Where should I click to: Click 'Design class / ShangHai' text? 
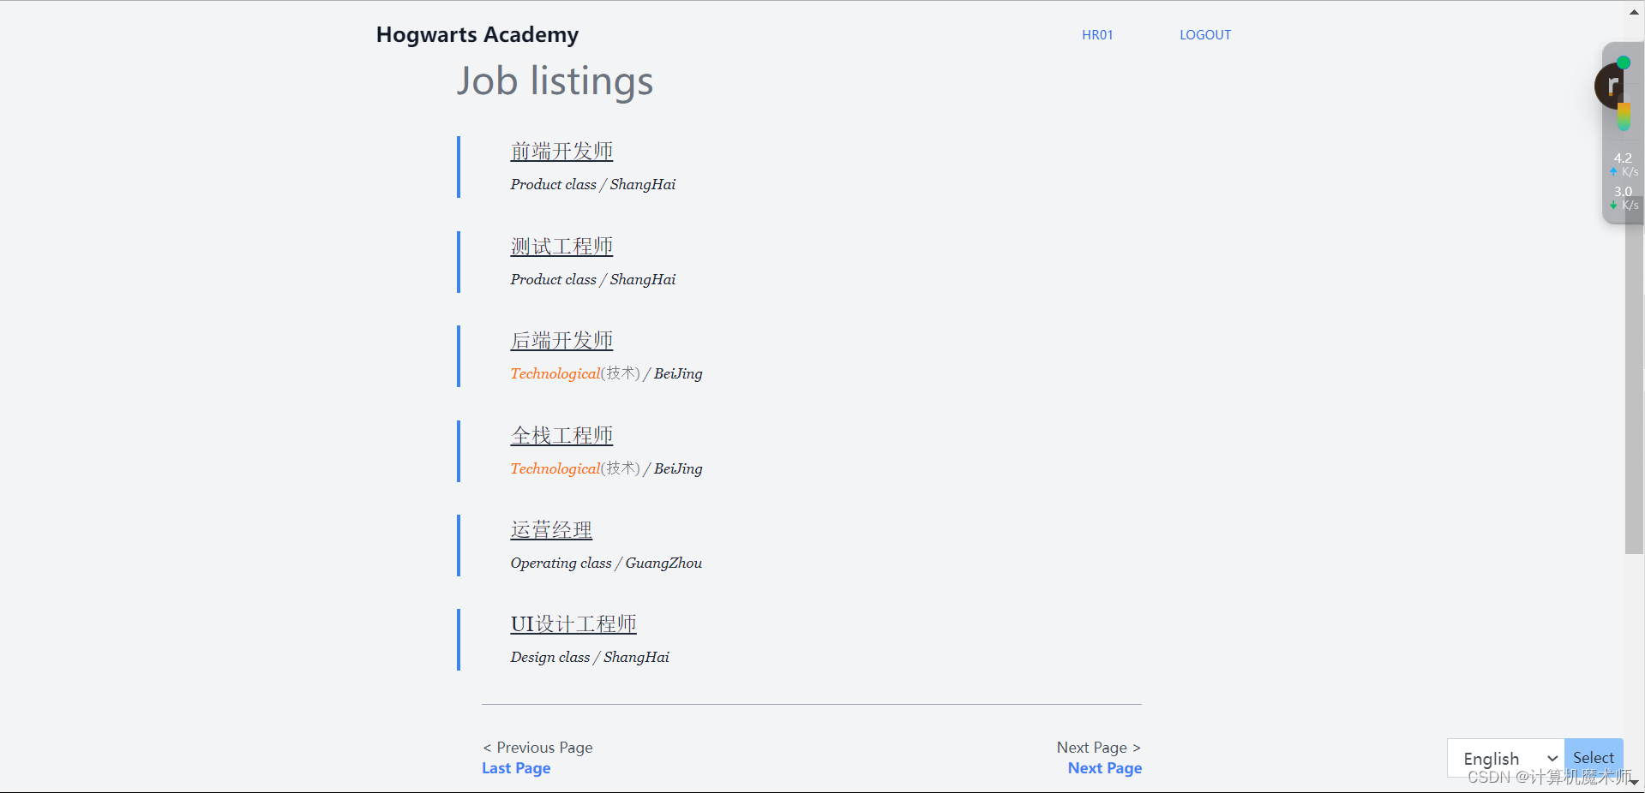pyautogui.click(x=590, y=657)
